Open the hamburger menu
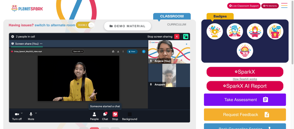Image resolution: width=294 pixels, height=129 pixels. tap(284, 6)
